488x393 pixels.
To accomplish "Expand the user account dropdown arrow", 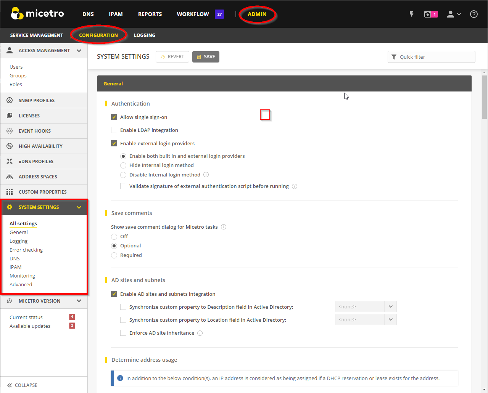I will click(x=459, y=14).
